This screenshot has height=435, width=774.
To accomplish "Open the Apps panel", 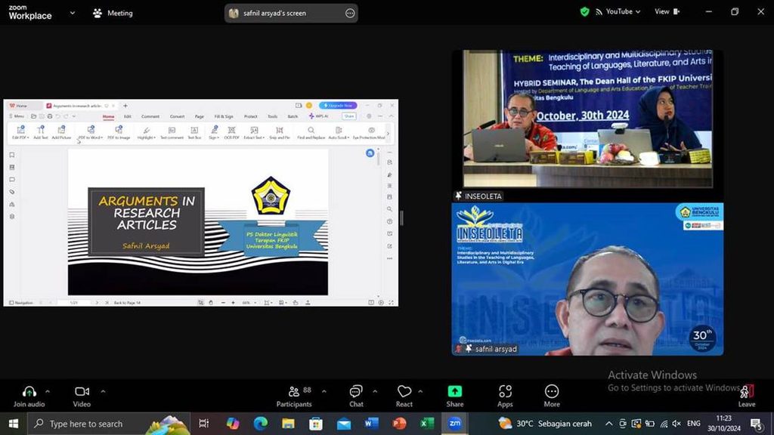I will point(505,396).
